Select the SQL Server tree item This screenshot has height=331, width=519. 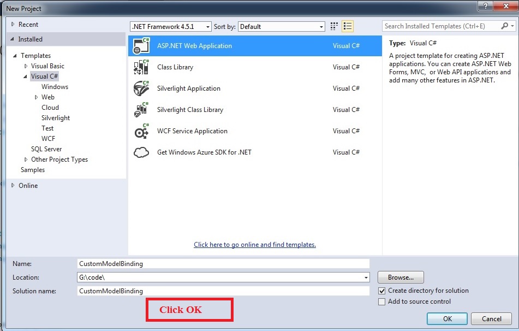pos(46,149)
